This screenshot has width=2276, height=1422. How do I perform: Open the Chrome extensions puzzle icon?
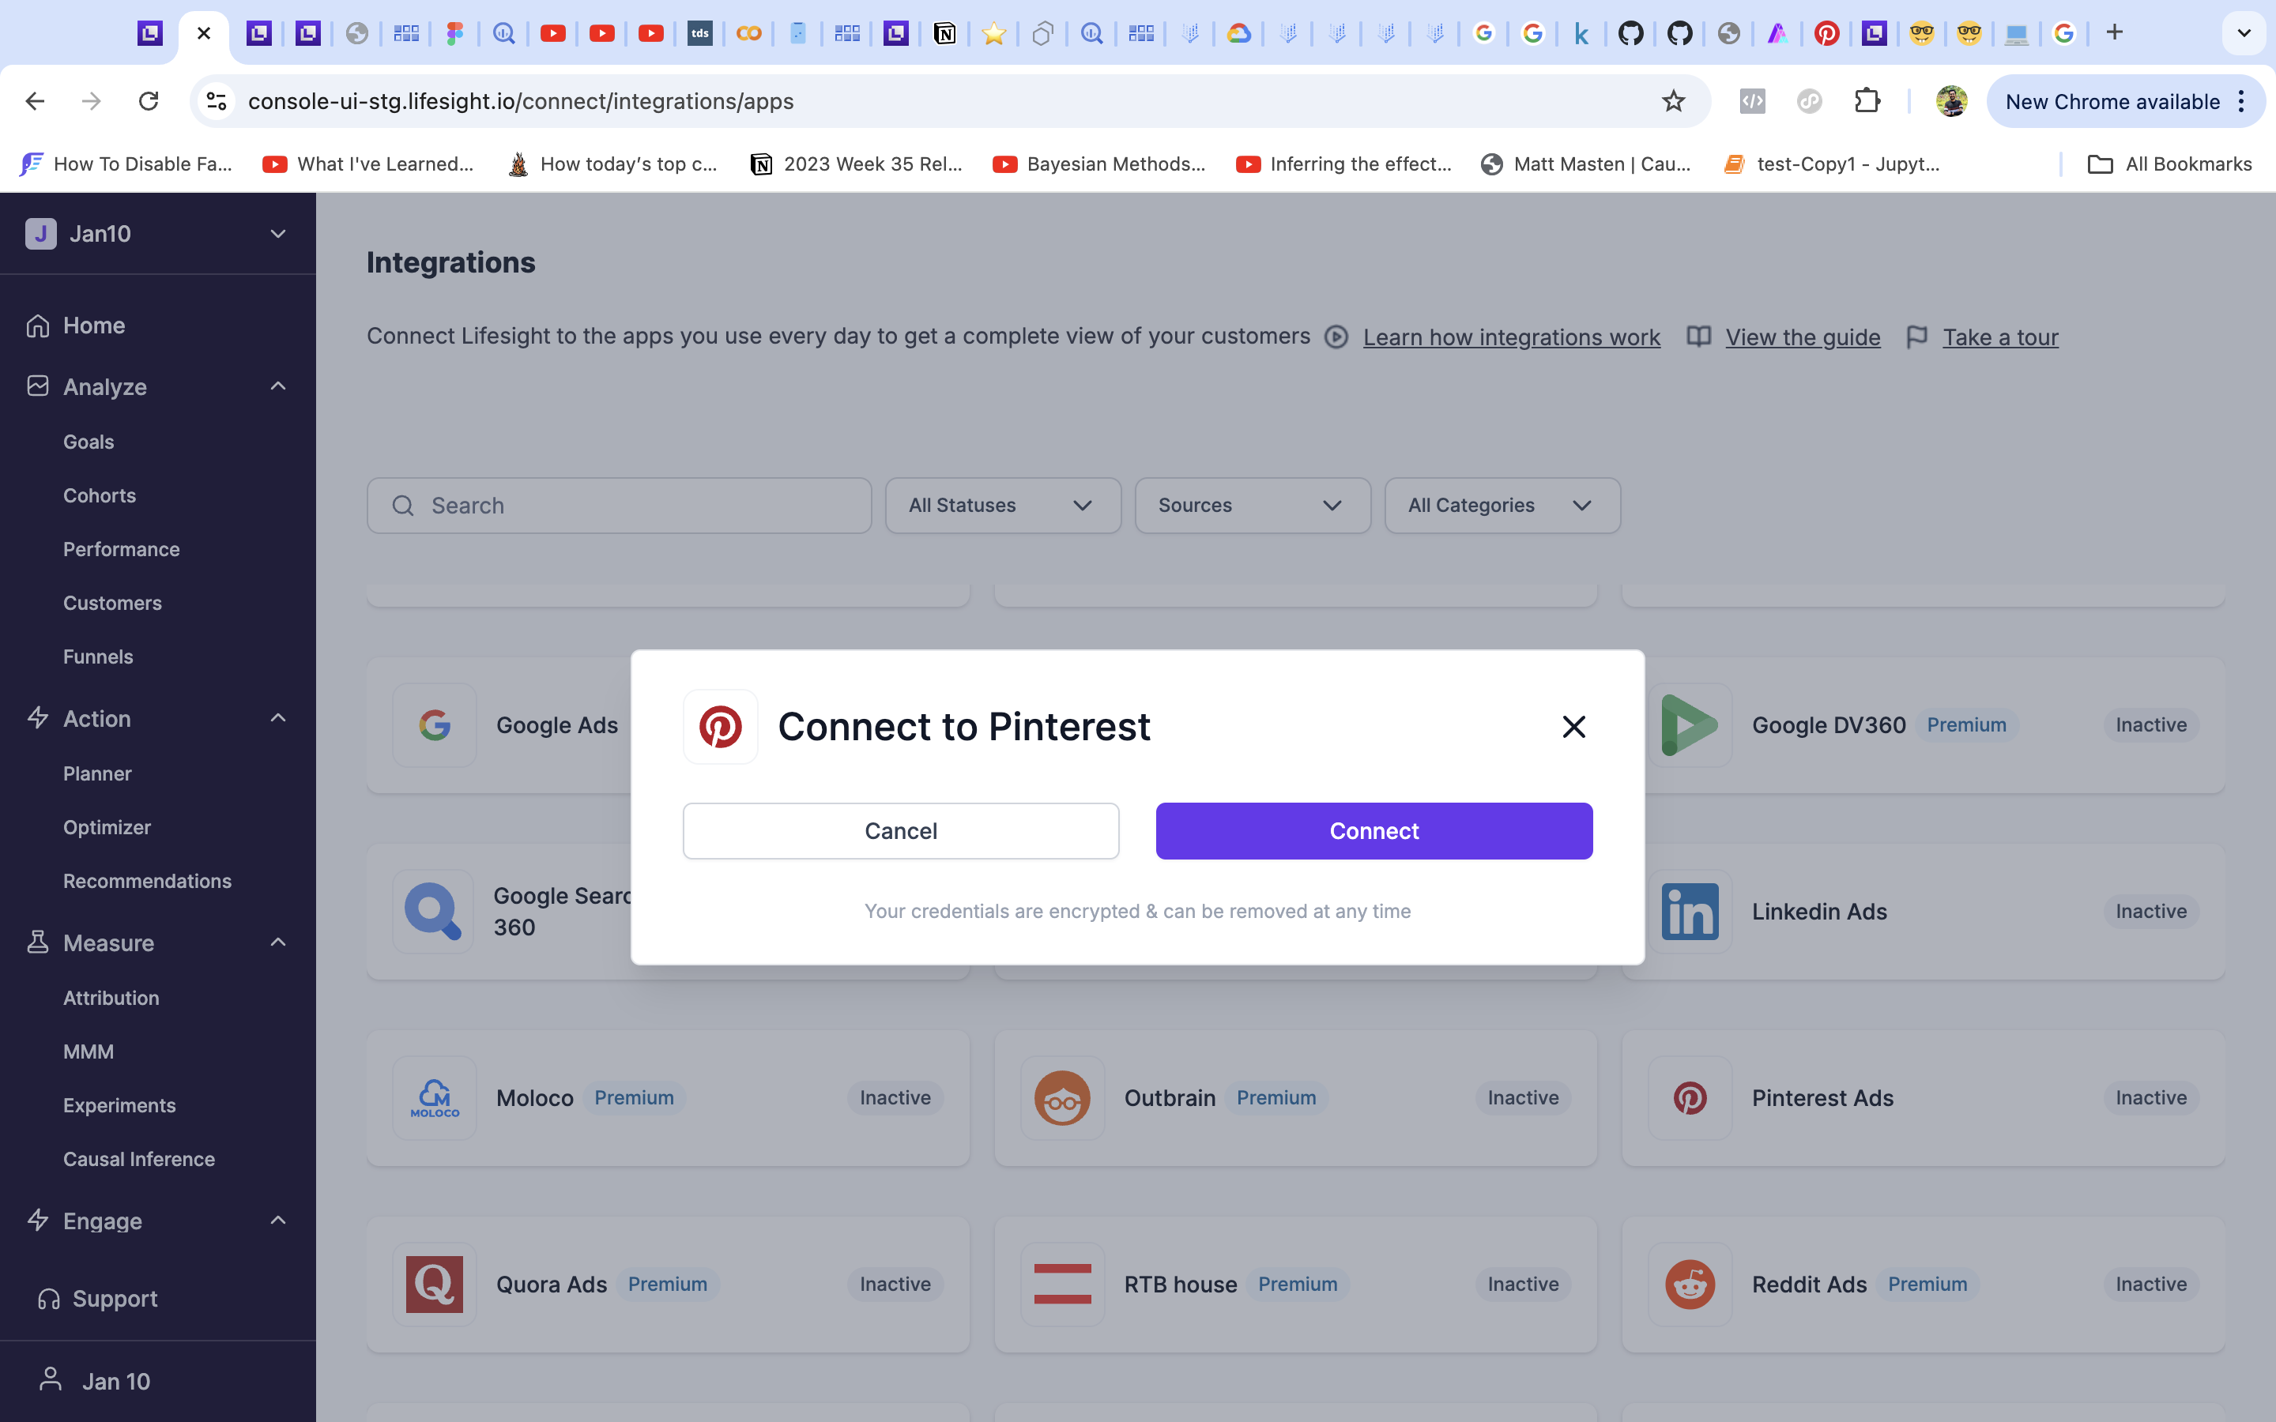(x=1867, y=102)
